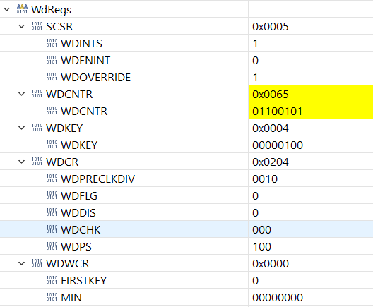Click highlighted WDCNTR value 0x0065
Image resolution: width=373 pixels, height=307 pixels.
[x=271, y=94]
